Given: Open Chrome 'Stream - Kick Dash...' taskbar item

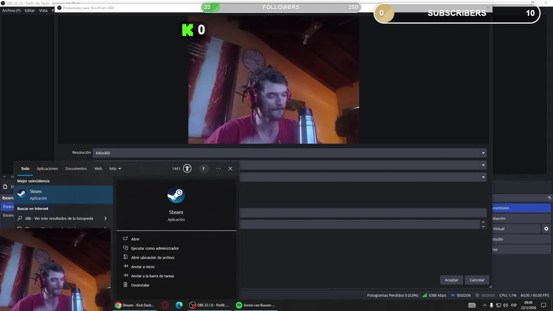Looking at the screenshot, I should coord(134,305).
